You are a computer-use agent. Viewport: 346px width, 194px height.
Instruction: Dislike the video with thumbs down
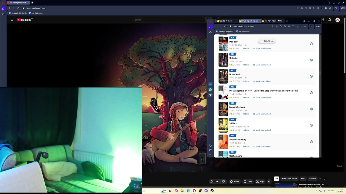[x=224, y=182]
